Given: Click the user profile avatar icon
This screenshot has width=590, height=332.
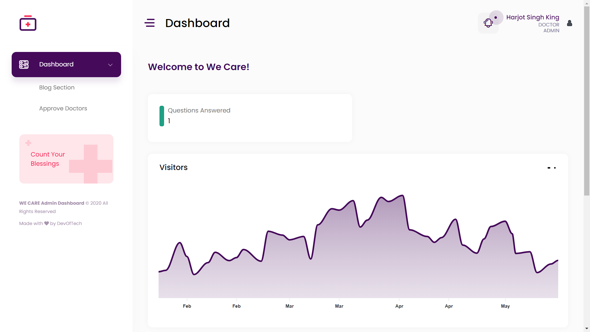Looking at the screenshot, I should 569,23.
